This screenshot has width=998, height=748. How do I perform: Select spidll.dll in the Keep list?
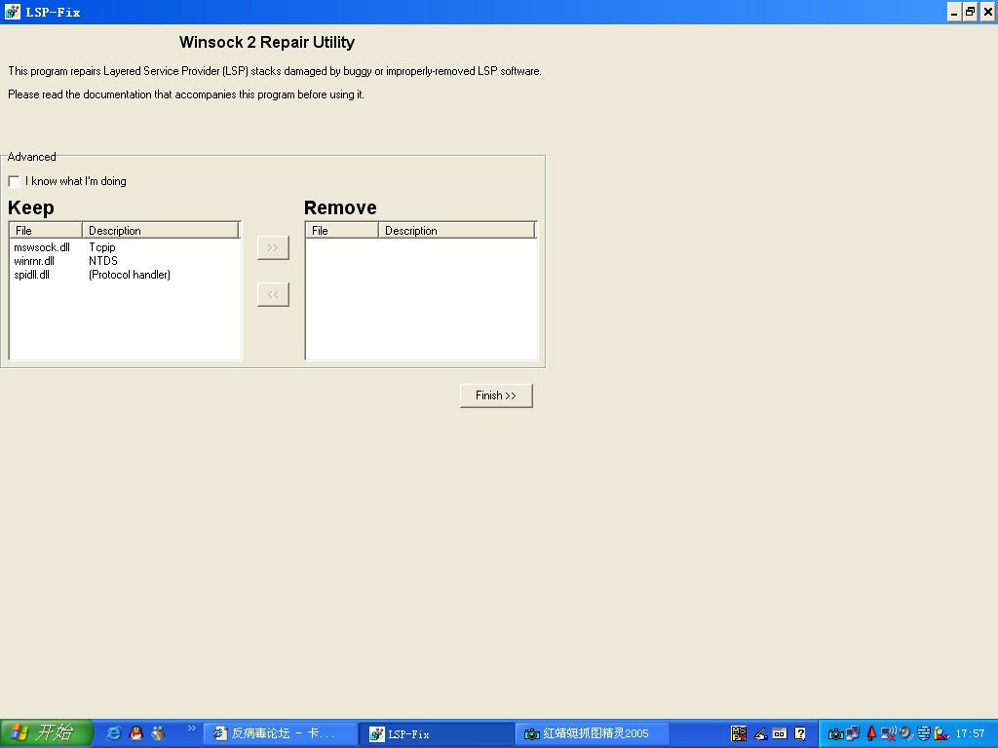pyautogui.click(x=32, y=275)
